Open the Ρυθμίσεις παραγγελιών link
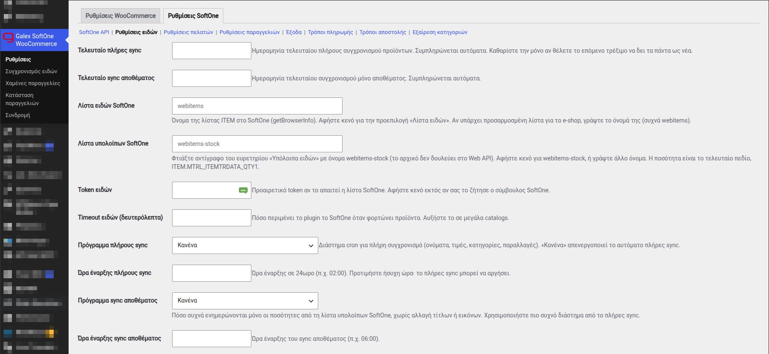Screen dimensions: 769x354 coord(250,32)
